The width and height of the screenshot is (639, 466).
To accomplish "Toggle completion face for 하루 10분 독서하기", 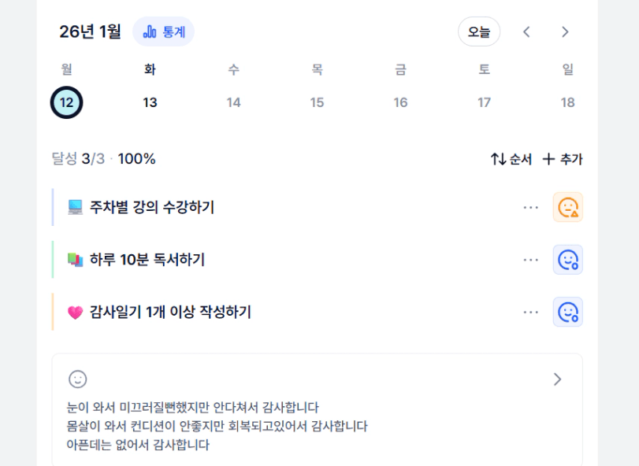I will click(x=568, y=260).
